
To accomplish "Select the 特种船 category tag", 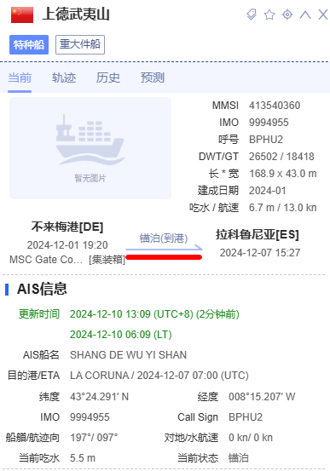I will pos(29,45).
